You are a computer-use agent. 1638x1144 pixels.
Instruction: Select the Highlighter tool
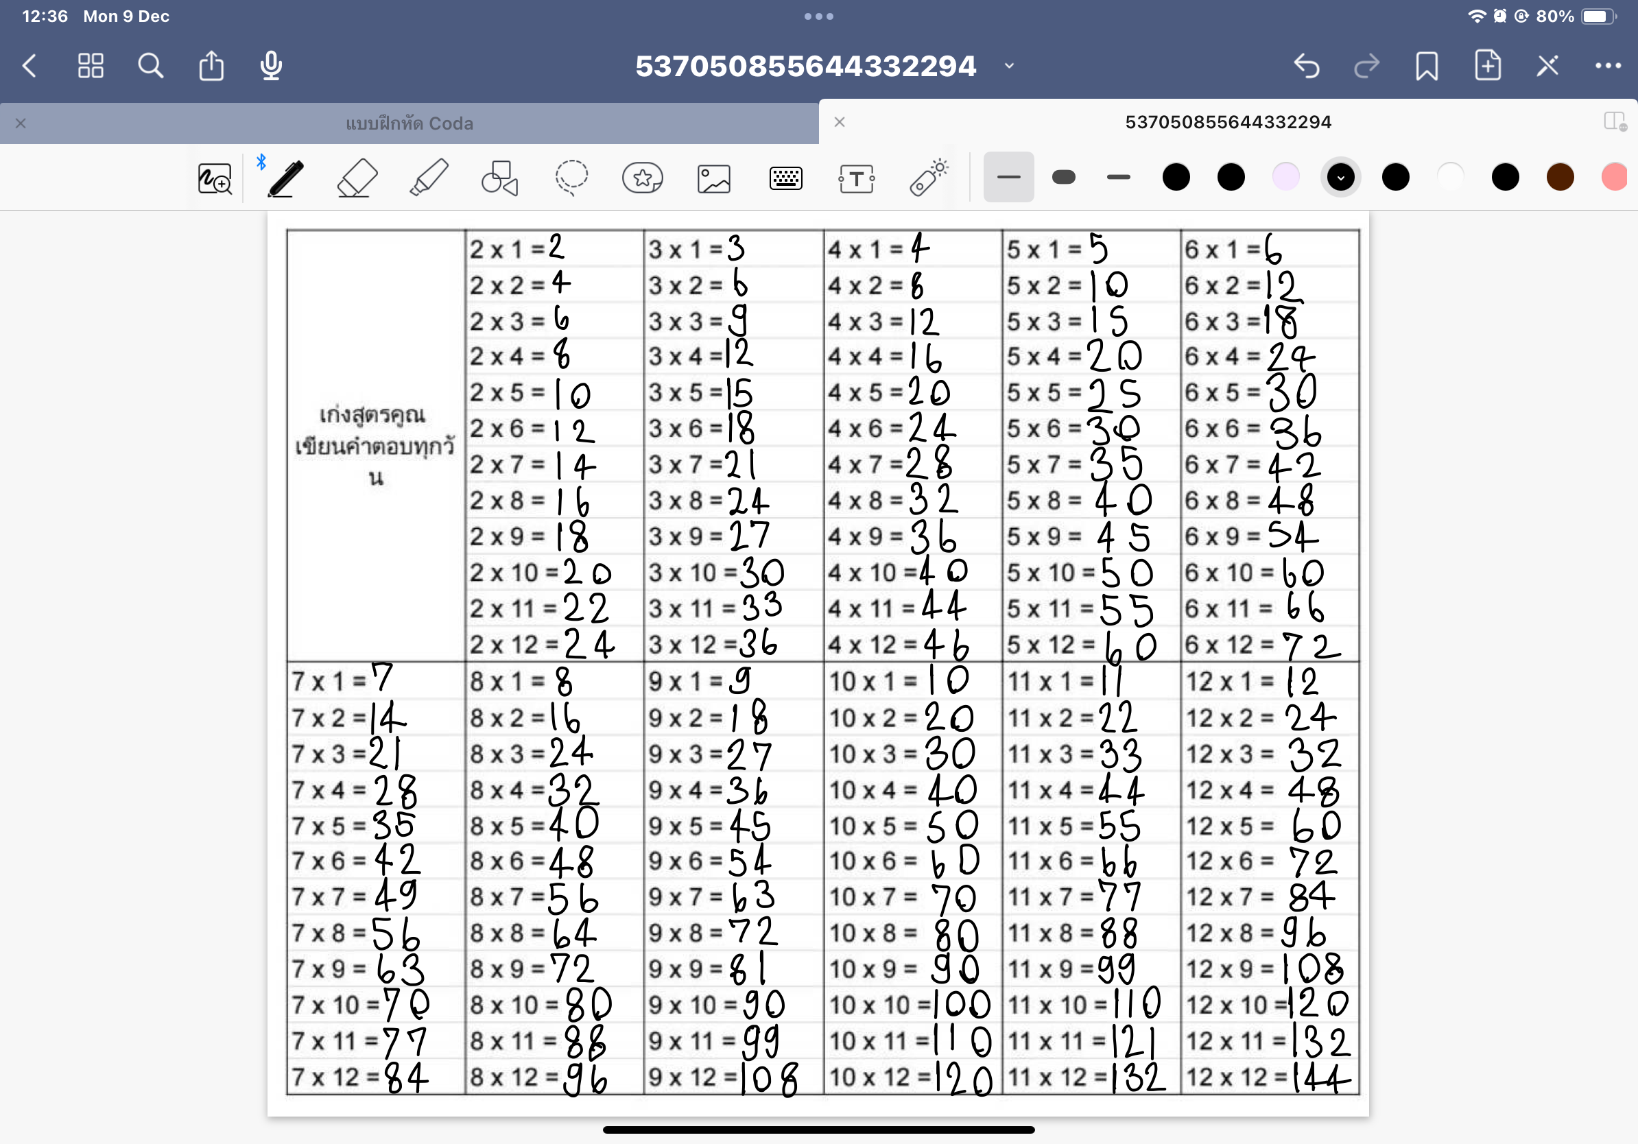click(429, 178)
